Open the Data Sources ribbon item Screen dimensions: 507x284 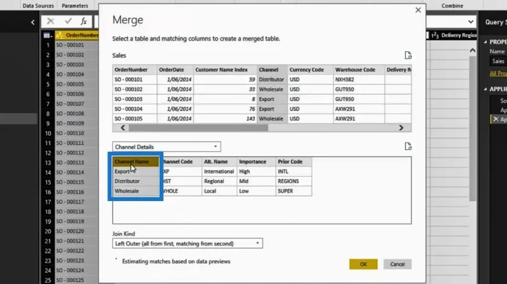(38, 6)
